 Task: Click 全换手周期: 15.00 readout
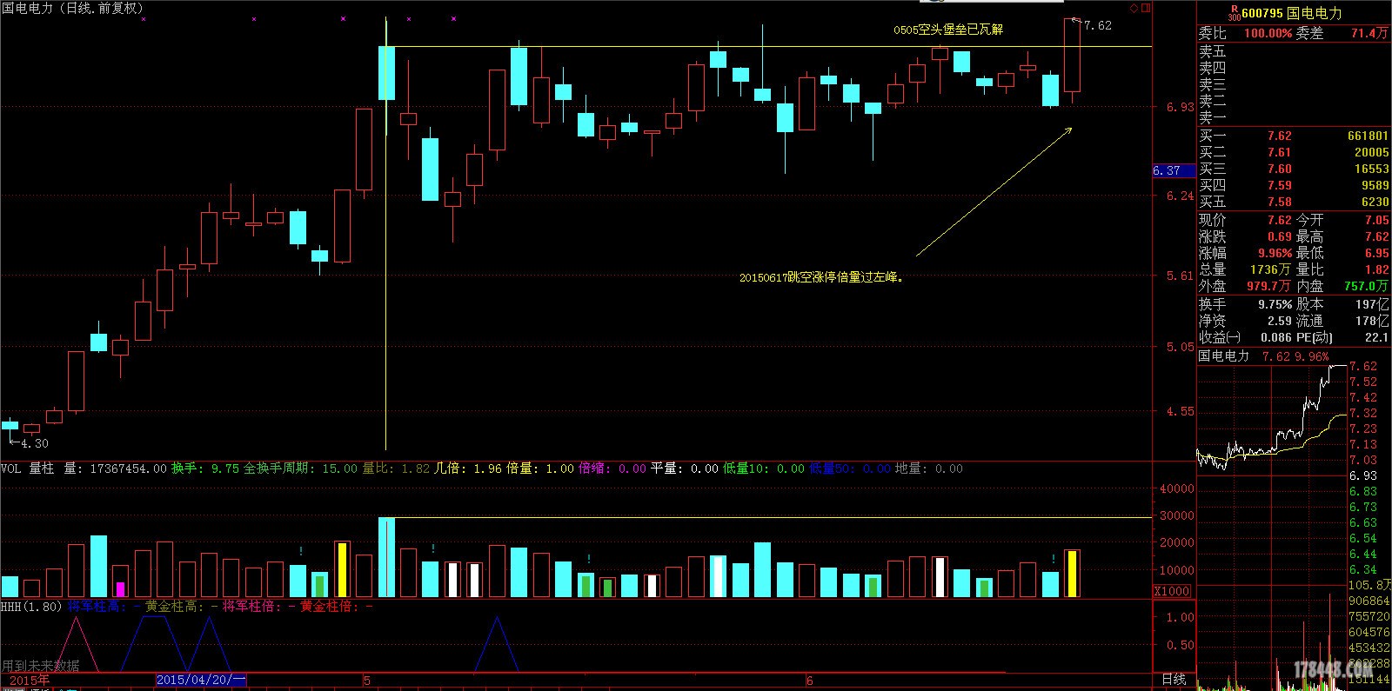point(300,468)
